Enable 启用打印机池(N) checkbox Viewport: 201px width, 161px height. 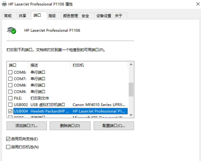click(8, 147)
